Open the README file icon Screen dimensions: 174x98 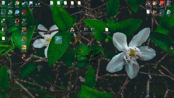pyautogui.click(x=51, y=4)
